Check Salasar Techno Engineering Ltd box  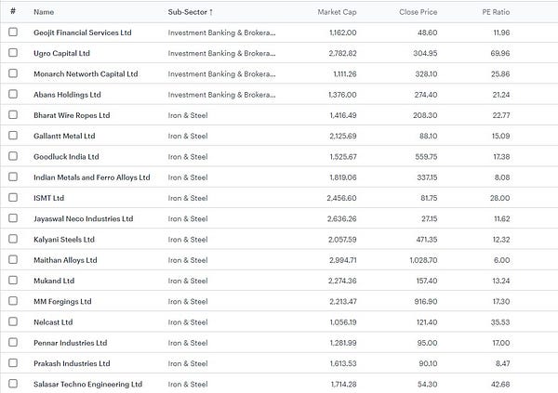(13, 383)
